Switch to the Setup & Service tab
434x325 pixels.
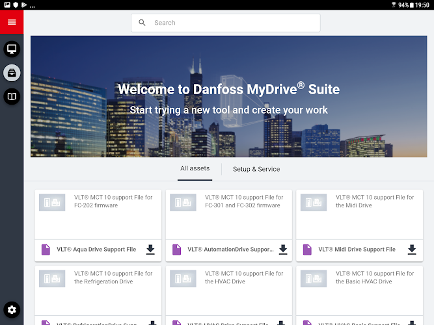pyautogui.click(x=256, y=169)
